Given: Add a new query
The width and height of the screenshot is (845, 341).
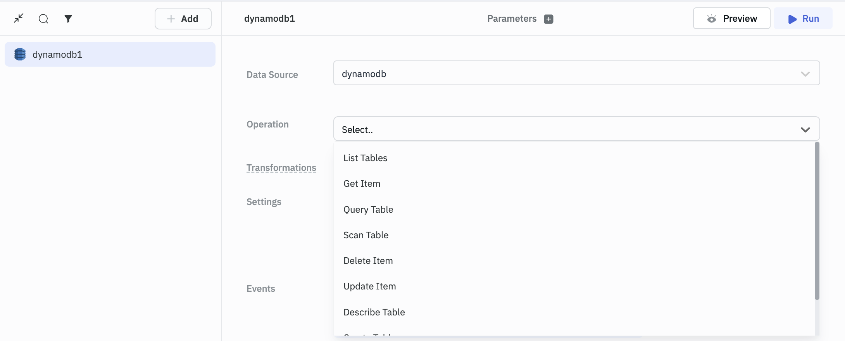Looking at the screenshot, I should pos(183,19).
